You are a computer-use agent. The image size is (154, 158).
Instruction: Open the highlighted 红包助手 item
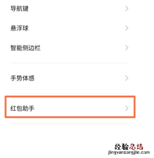[x=70, y=107]
